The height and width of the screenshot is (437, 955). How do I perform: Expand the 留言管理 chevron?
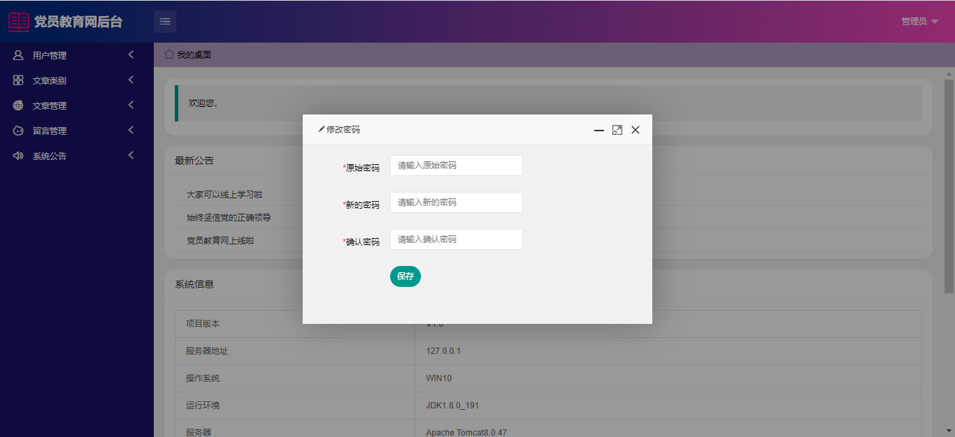(x=131, y=130)
